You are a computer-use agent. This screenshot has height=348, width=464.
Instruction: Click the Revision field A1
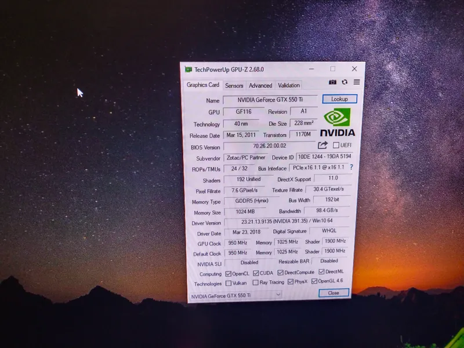tap(303, 111)
